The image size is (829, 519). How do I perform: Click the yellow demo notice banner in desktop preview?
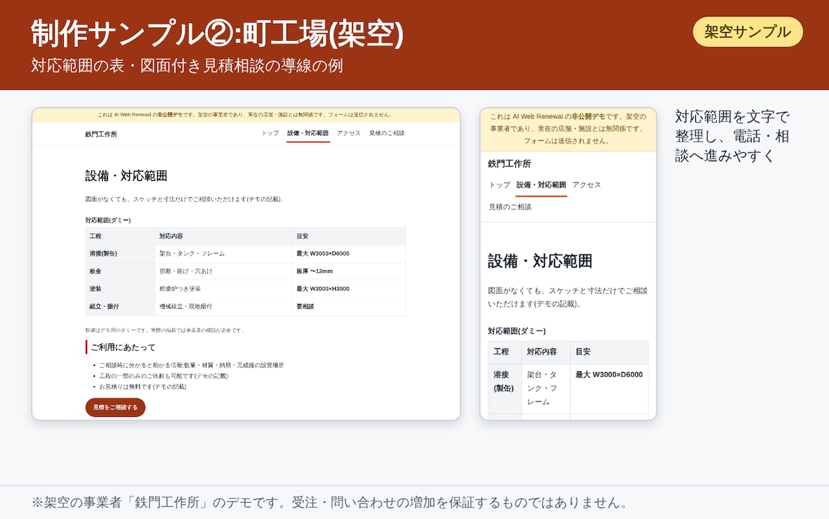[x=246, y=115]
